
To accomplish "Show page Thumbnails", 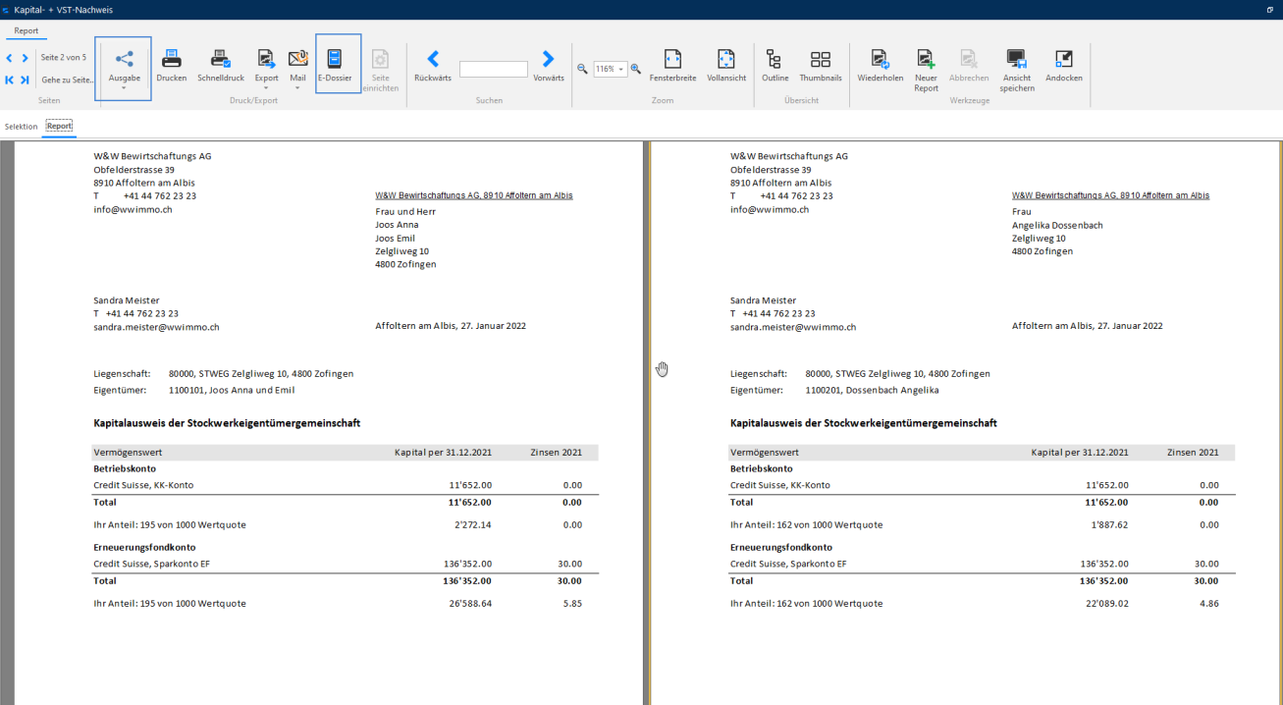I will pyautogui.click(x=821, y=66).
